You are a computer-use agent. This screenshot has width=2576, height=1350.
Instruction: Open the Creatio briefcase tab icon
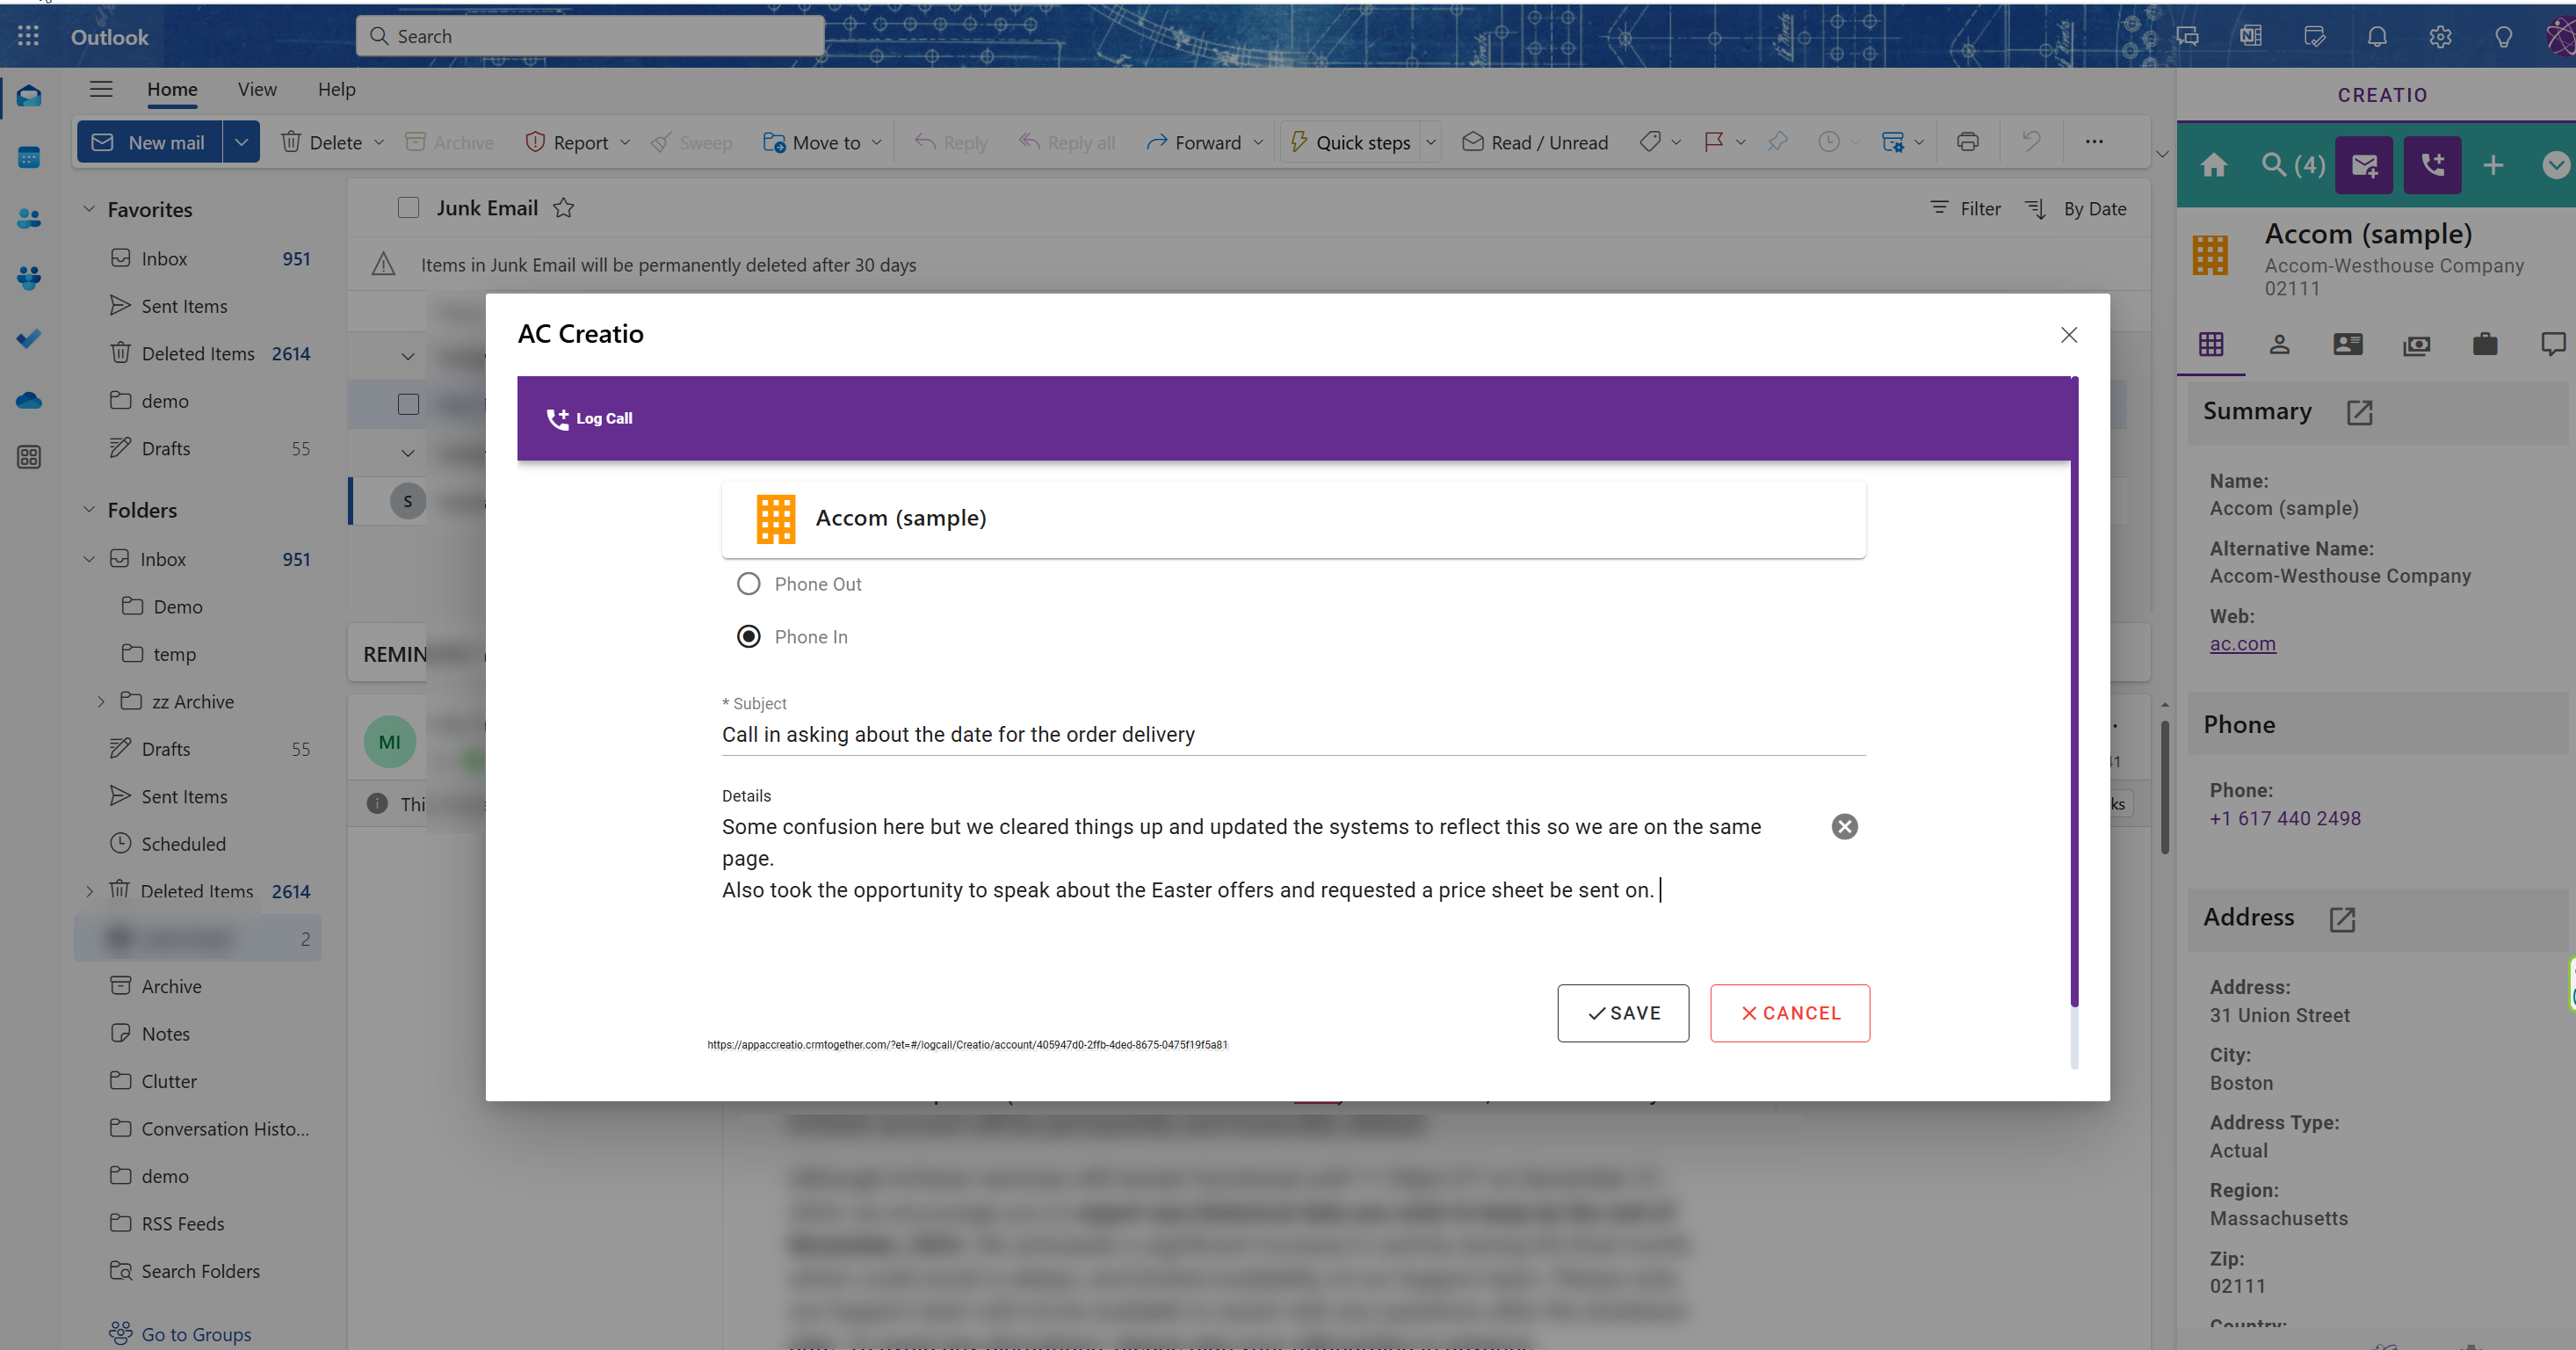2485,345
